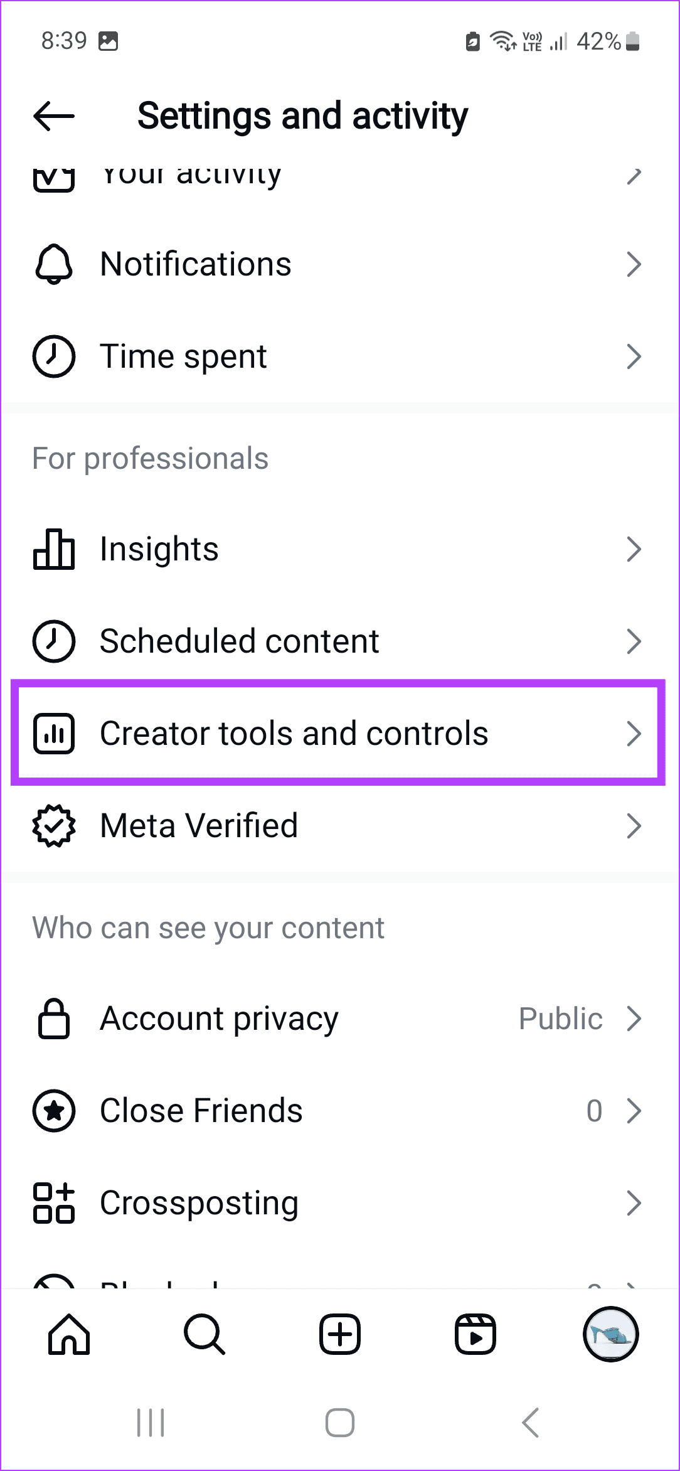This screenshot has height=1471, width=680.
Task: Click the Notifications bell icon
Action: (54, 264)
